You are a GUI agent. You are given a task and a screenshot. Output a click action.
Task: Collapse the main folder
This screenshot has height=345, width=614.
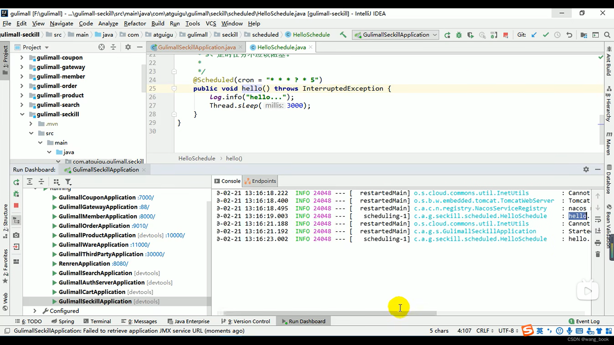point(40,143)
